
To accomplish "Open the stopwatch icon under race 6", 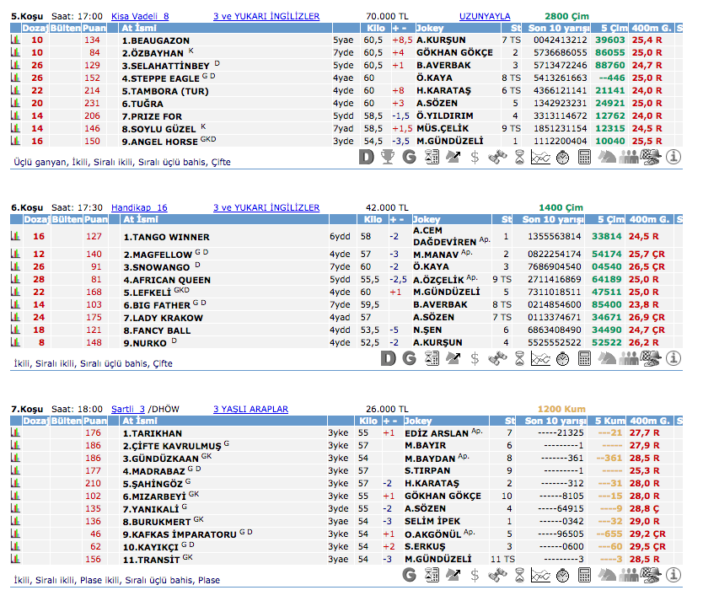I will (x=564, y=358).
